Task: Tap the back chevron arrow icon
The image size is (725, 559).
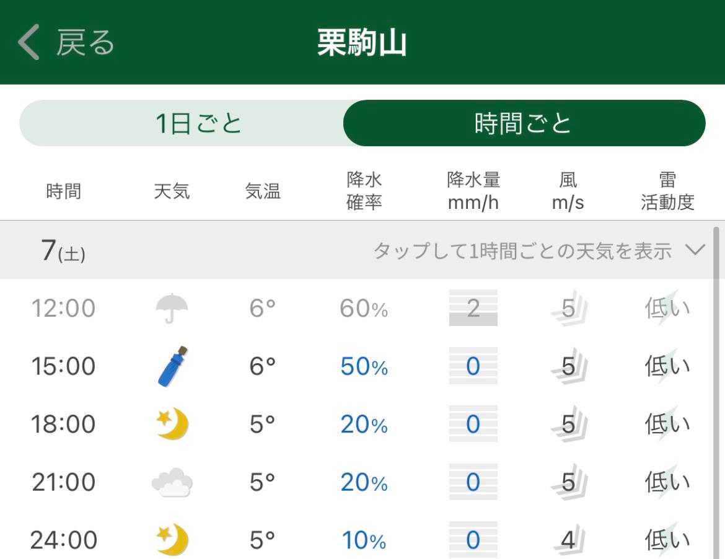Action: [29, 43]
